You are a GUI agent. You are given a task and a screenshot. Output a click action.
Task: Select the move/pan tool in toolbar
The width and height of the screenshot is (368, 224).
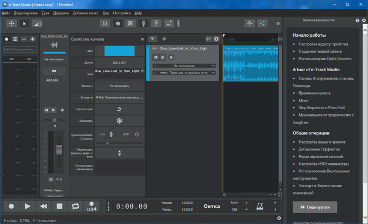11,24
